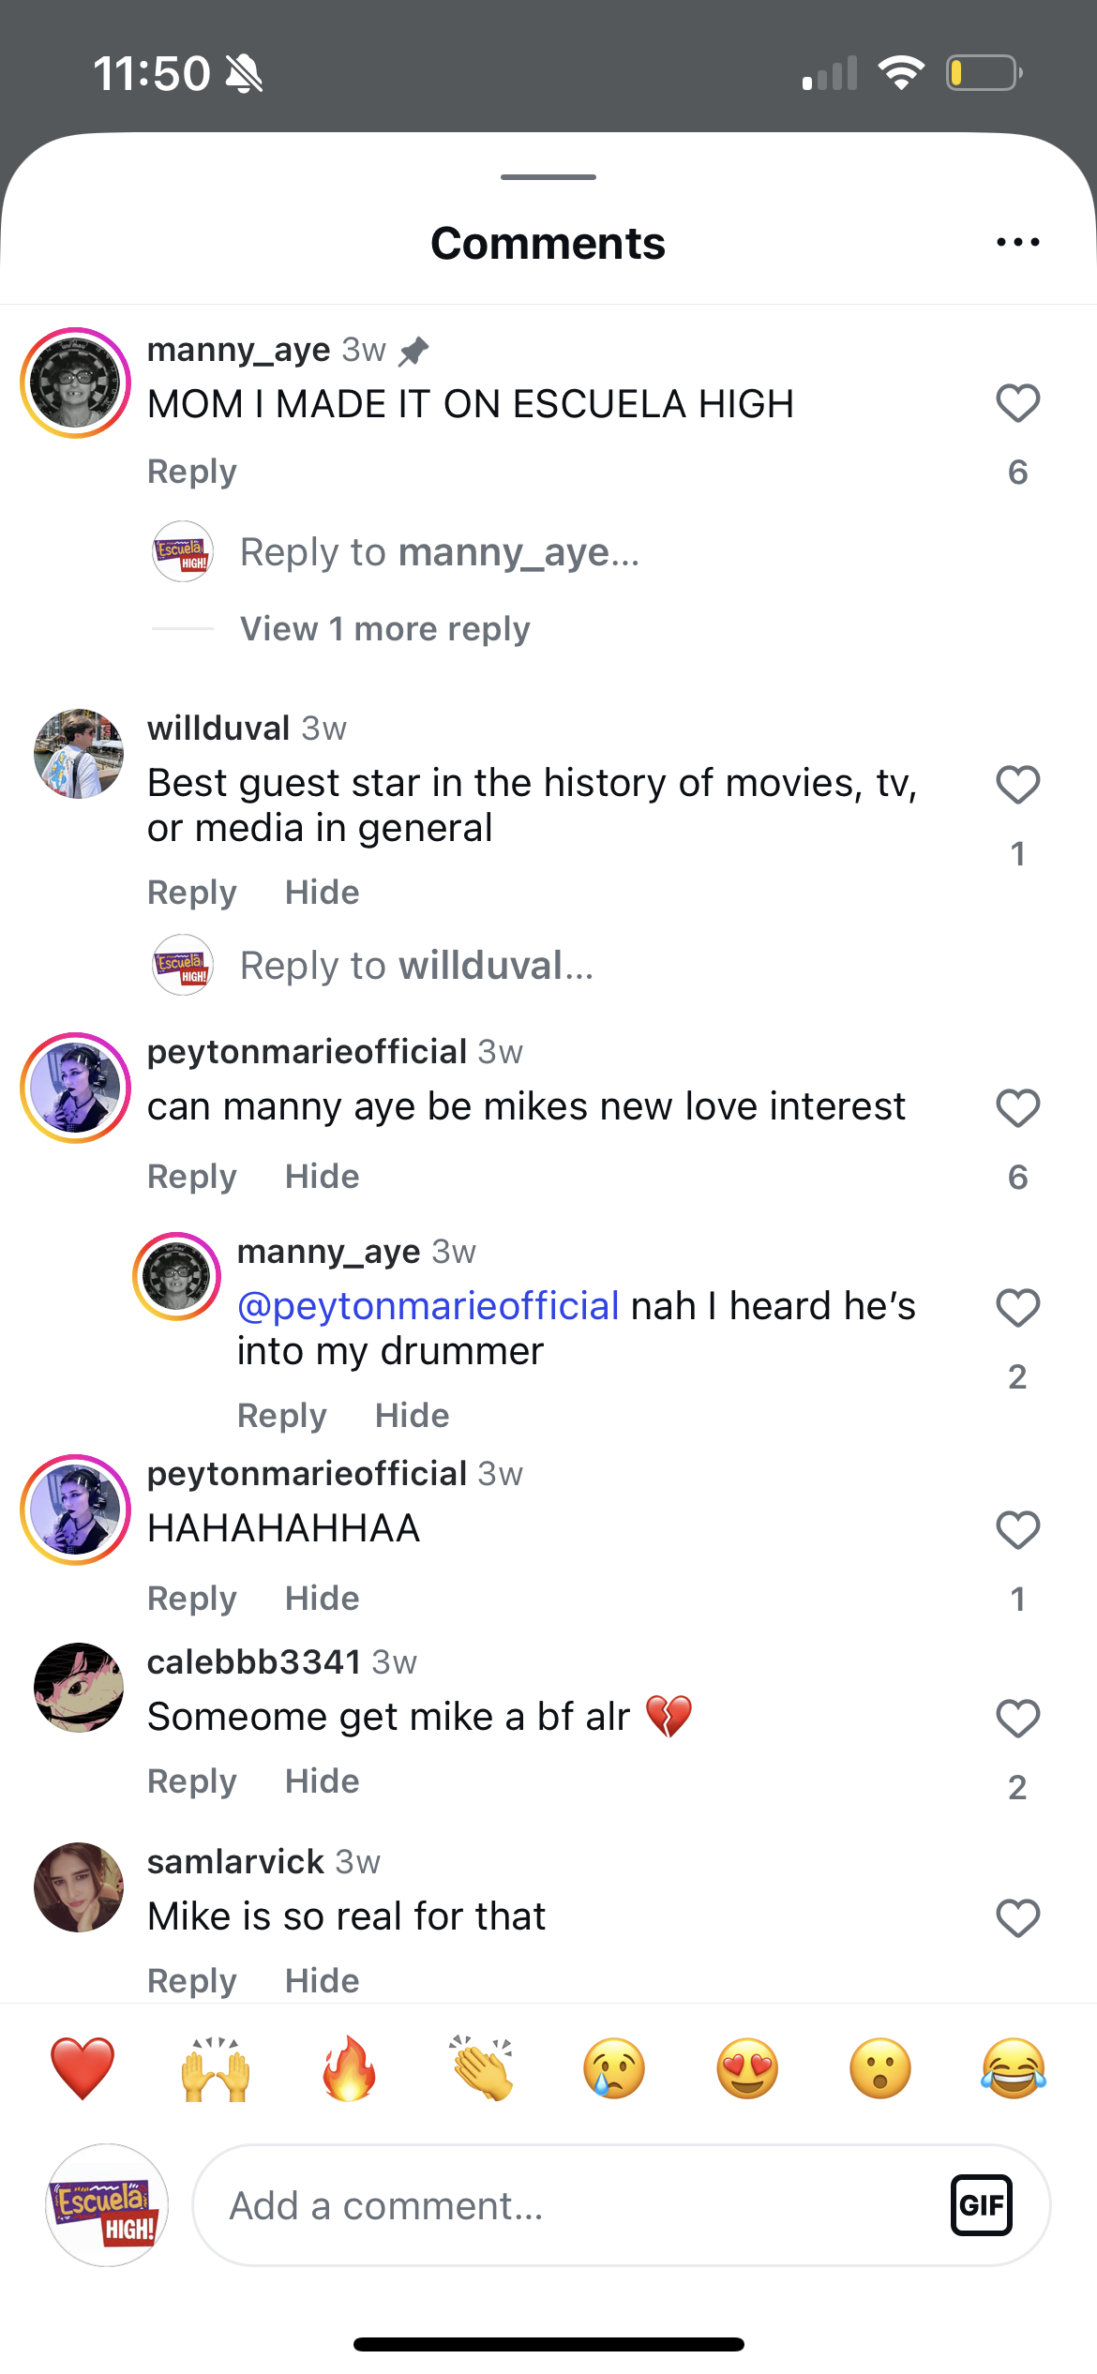Like calebbb3341's comment about Mike
The width and height of the screenshot is (1097, 2374).
point(1016,1717)
